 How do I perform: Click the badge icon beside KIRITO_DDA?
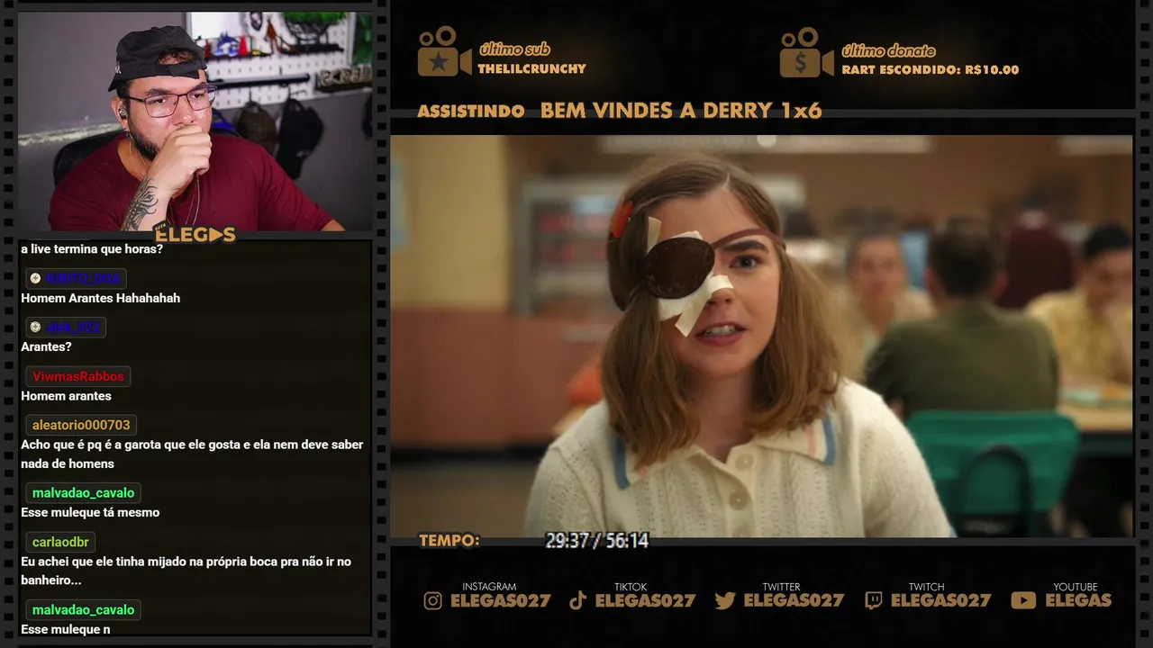(x=35, y=278)
